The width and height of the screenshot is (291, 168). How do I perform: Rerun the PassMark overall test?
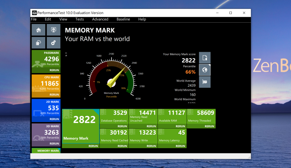coord(54,70)
